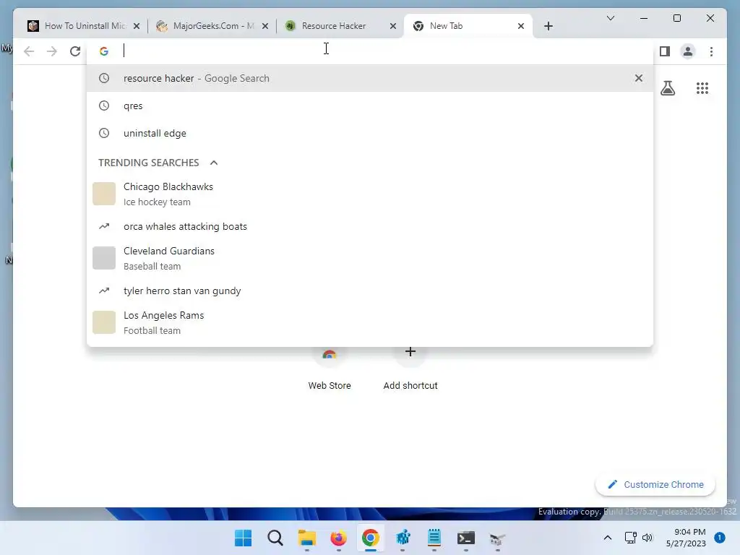
Task: Select Chicago Blackhawks trending search
Action: point(370,194)
